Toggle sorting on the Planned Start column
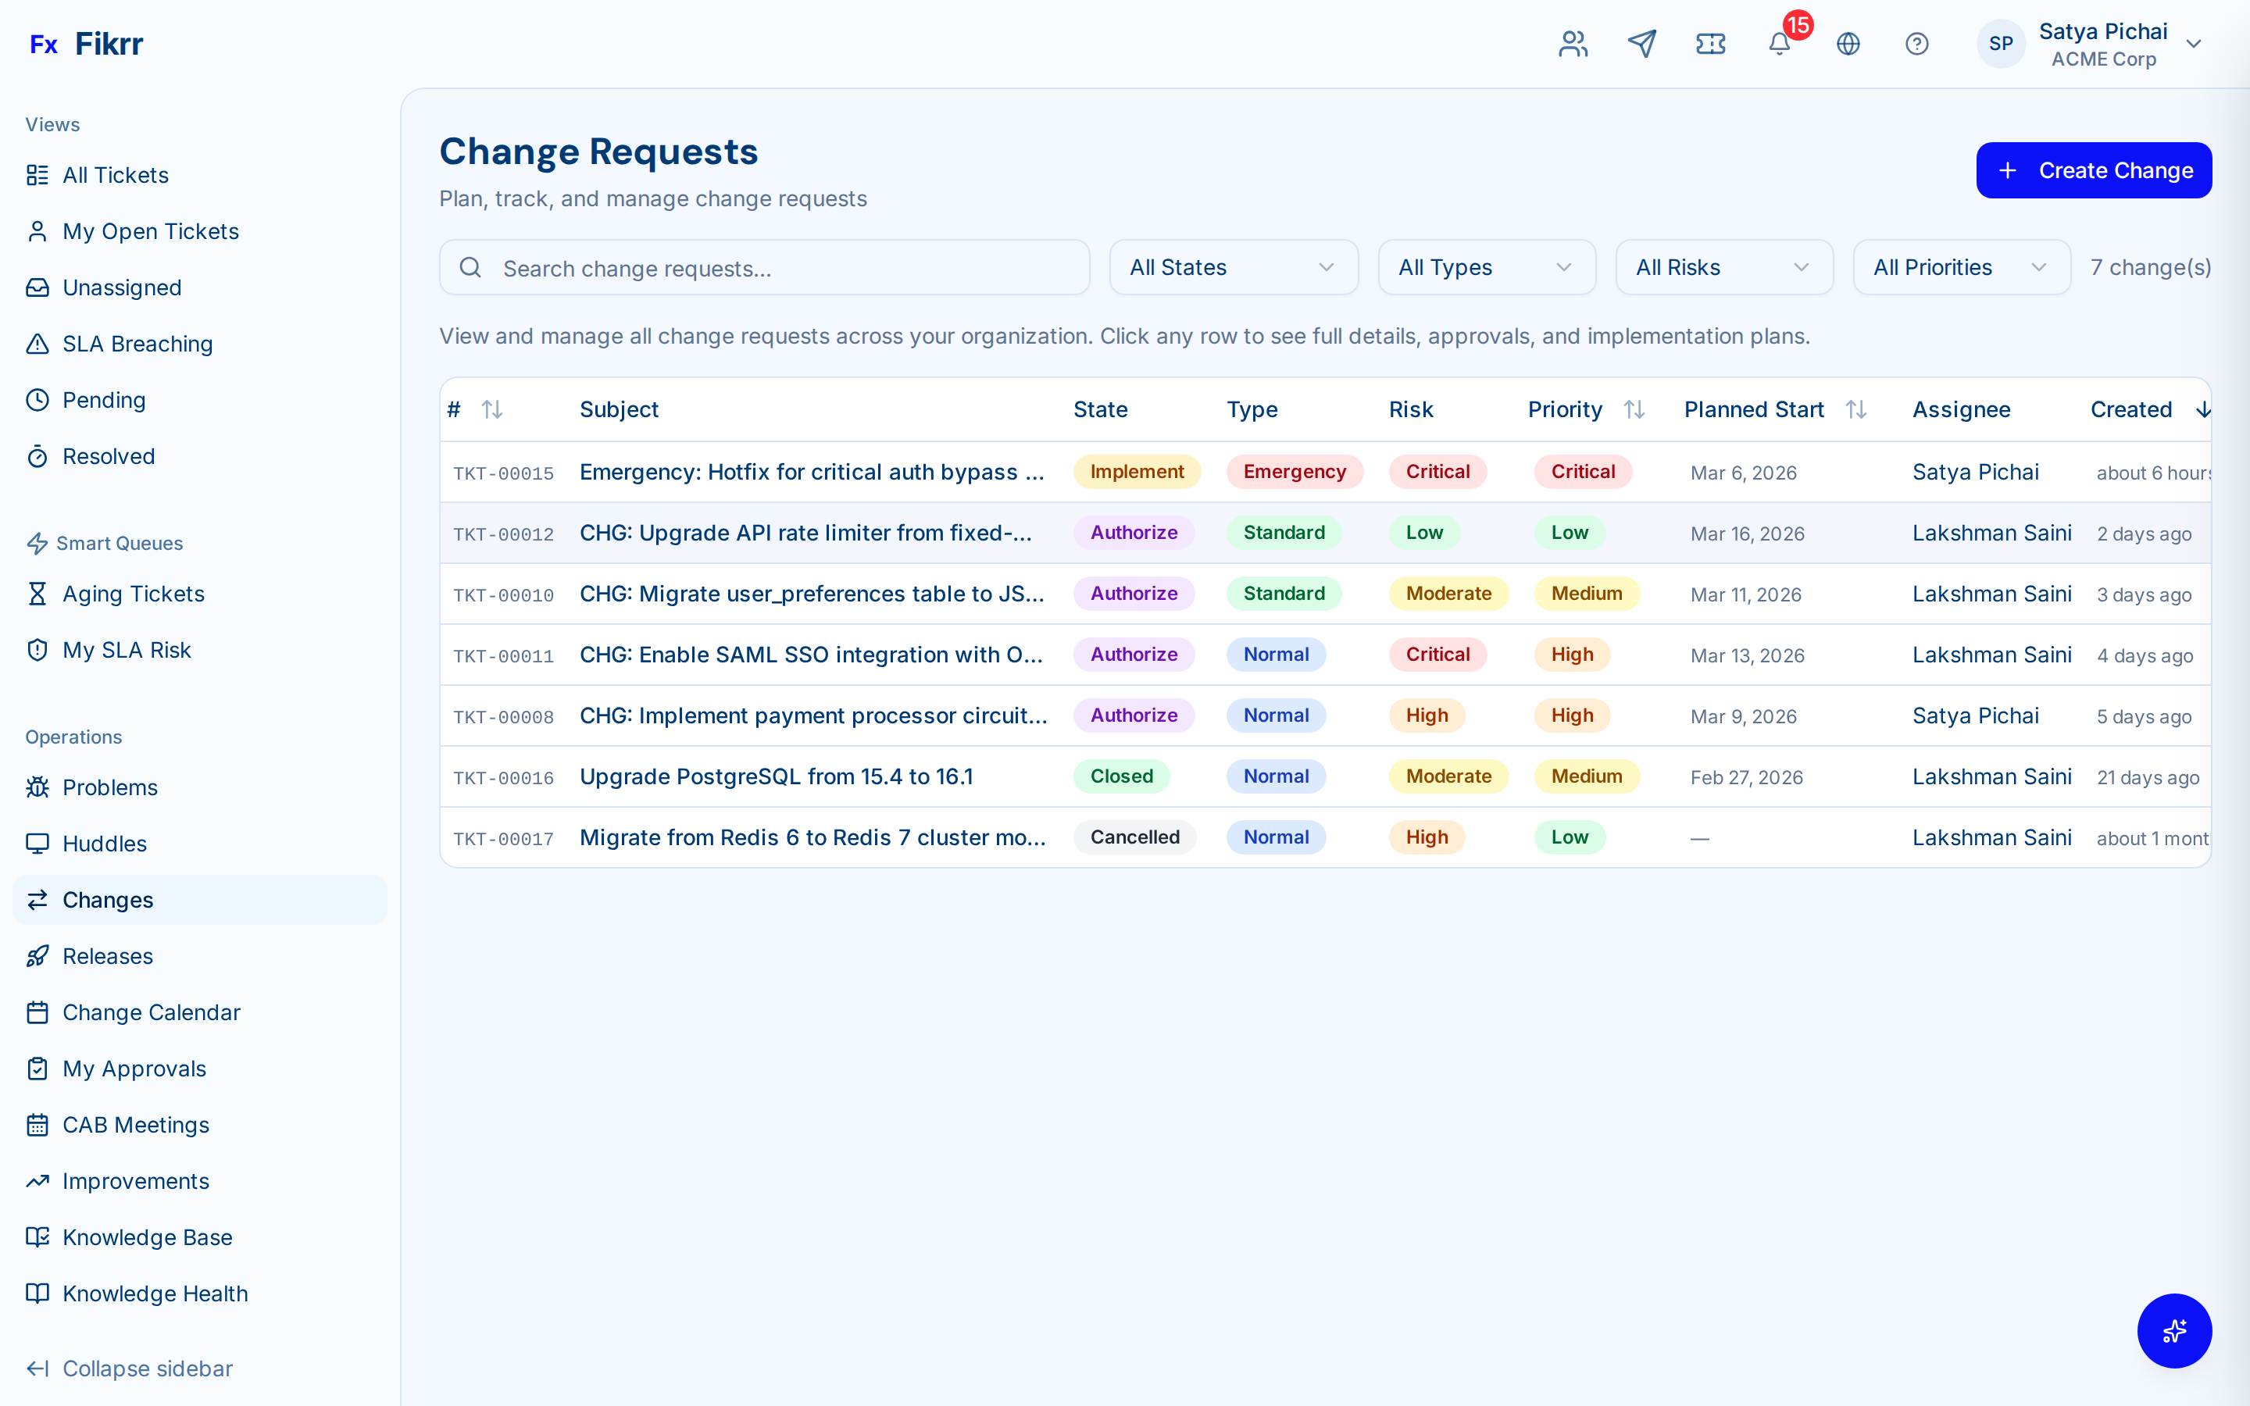Screen dimensions: 2250x1406 point(1855,409)
